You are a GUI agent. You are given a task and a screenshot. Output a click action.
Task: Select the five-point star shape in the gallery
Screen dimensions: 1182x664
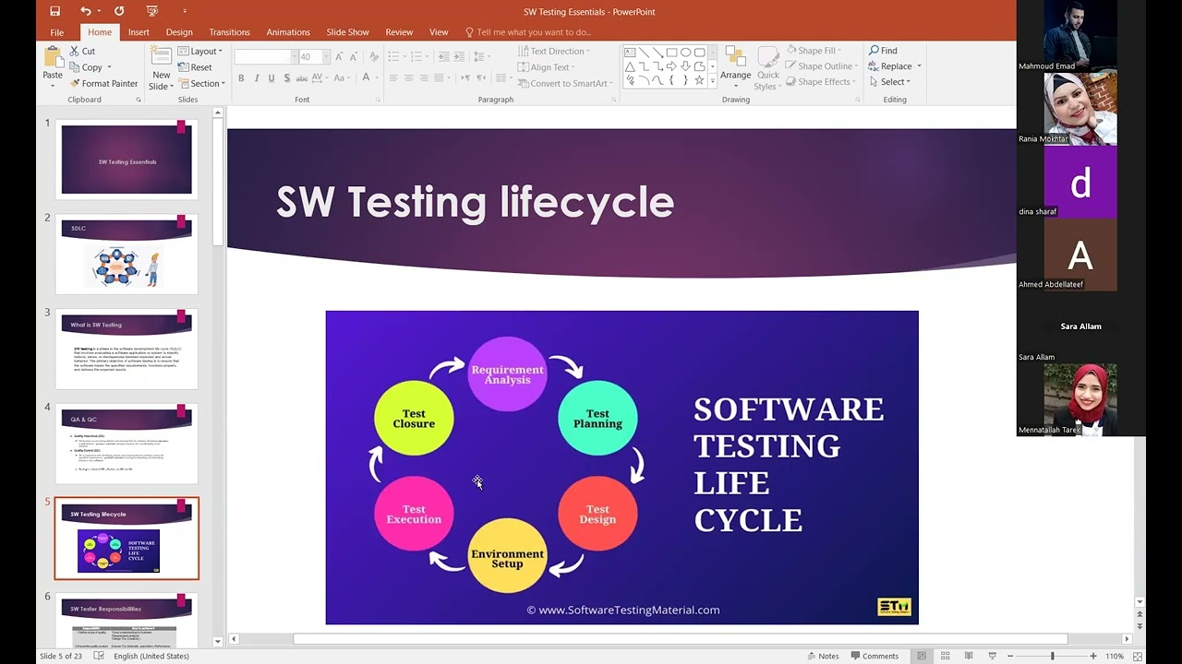click(x=699, y=80)
